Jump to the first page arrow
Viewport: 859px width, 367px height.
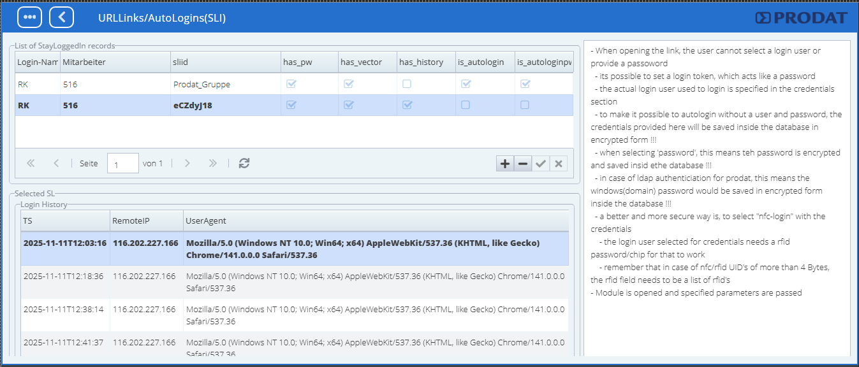[x=31, y=163]
